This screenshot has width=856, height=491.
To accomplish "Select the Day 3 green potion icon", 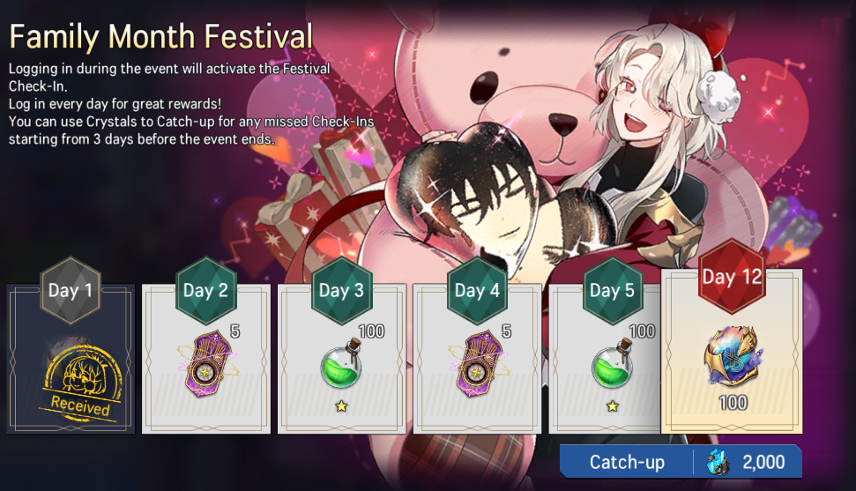I will coord(341,364).
